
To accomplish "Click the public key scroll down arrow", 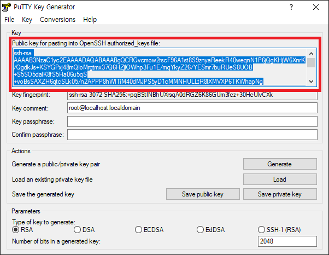I will 312,81.
